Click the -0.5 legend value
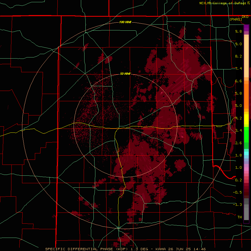 (x=237, y=192)
